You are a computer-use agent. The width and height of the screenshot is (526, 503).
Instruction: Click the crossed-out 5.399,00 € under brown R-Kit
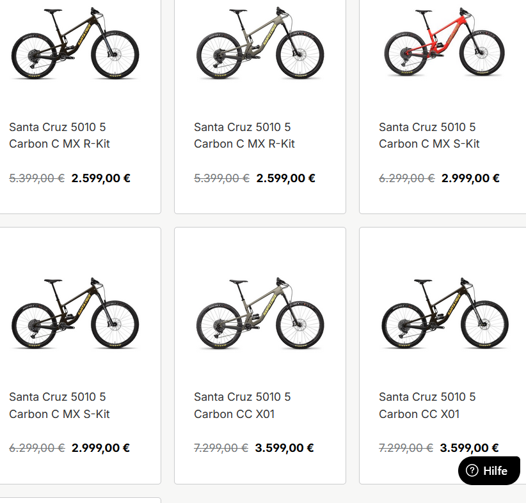pos(36,178)
